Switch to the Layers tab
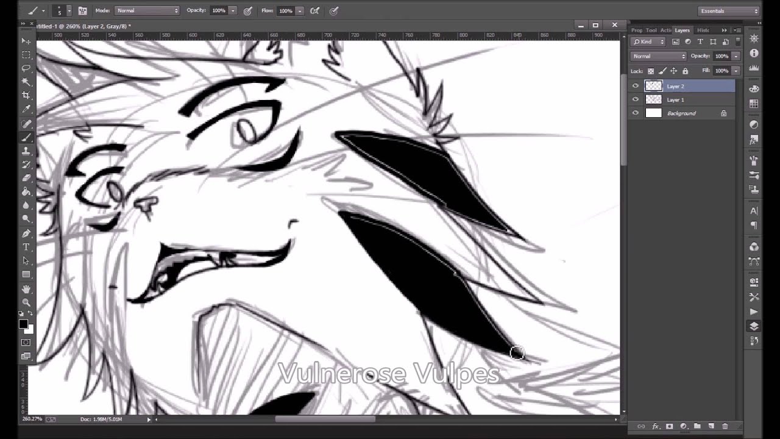This screenshot has width=780, height=439. tap(682, 30)
